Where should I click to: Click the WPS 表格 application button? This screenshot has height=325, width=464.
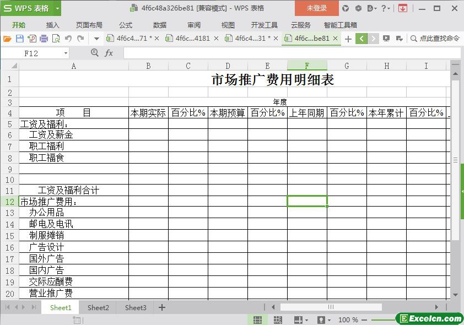pos(27,8)
